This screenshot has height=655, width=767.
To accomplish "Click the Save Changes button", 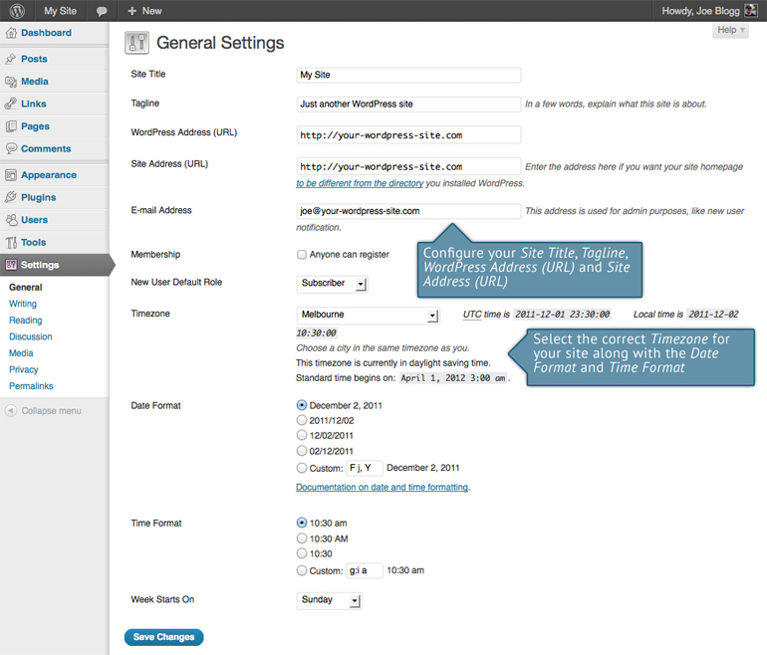I will point(163,637).
